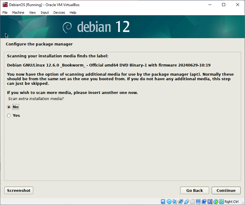Click the Right Ctrl host key label
This screenshot has height=205, width=245.
point(232,202)
